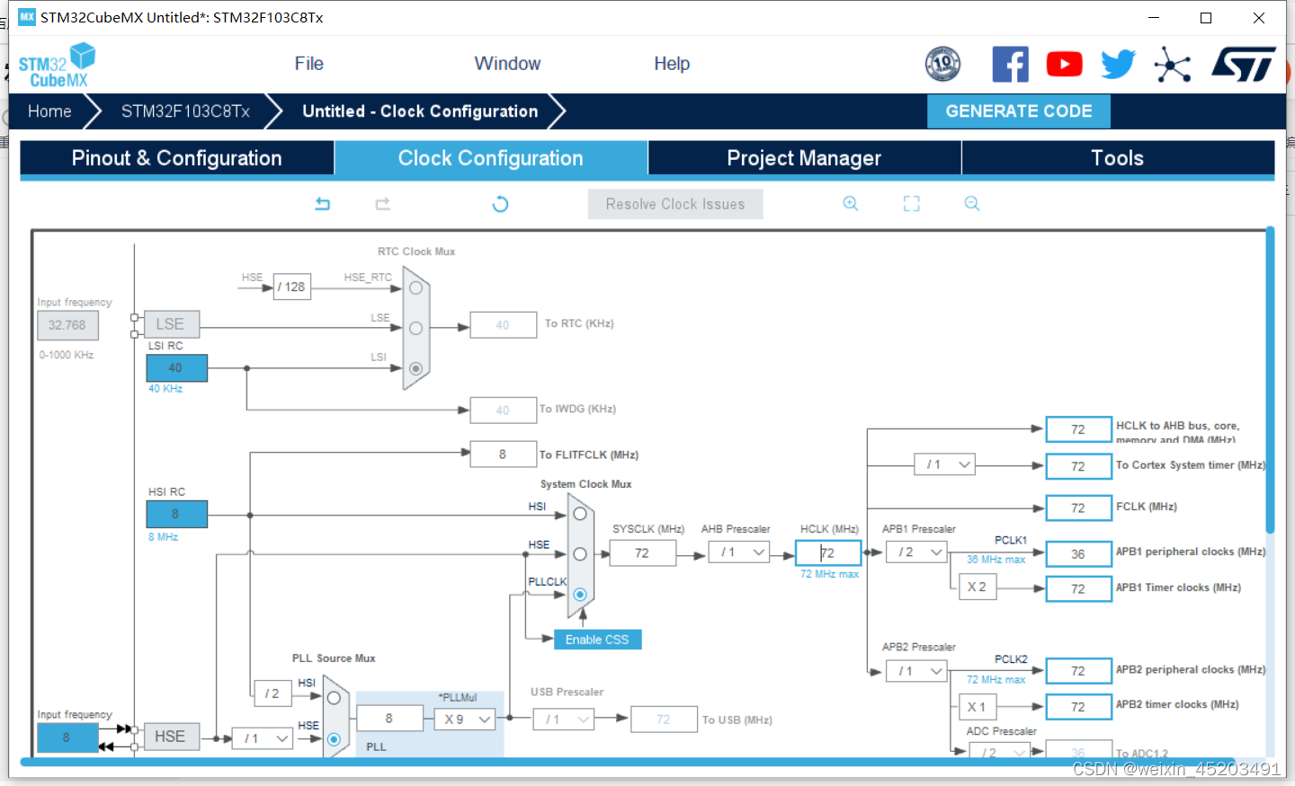Screen dimensions: 1295x786
Task: Go to STM32F103C8Tx breadcrumb
Action: [x=185, y=111]
